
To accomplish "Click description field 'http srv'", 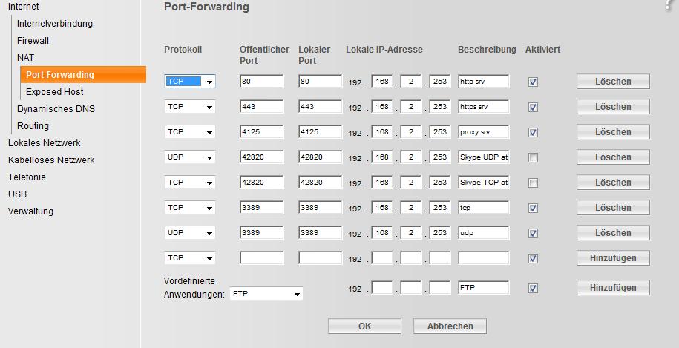I will 484,82.
